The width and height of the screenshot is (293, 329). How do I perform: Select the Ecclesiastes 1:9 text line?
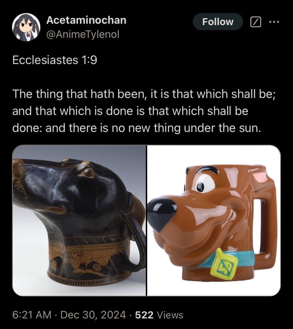tap(54, 60)
